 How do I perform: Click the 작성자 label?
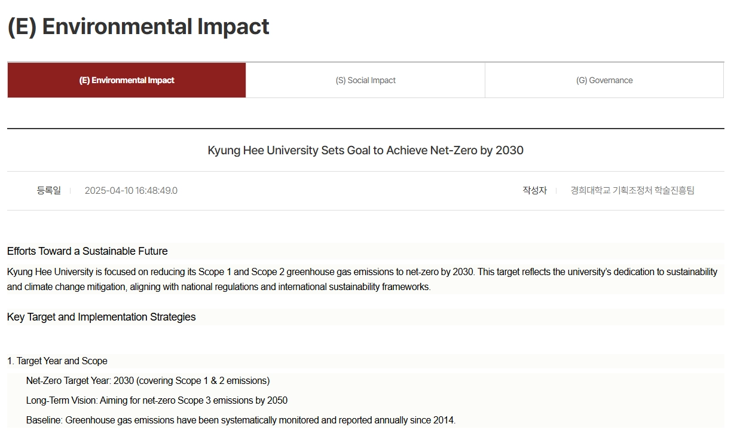[534, 191]
